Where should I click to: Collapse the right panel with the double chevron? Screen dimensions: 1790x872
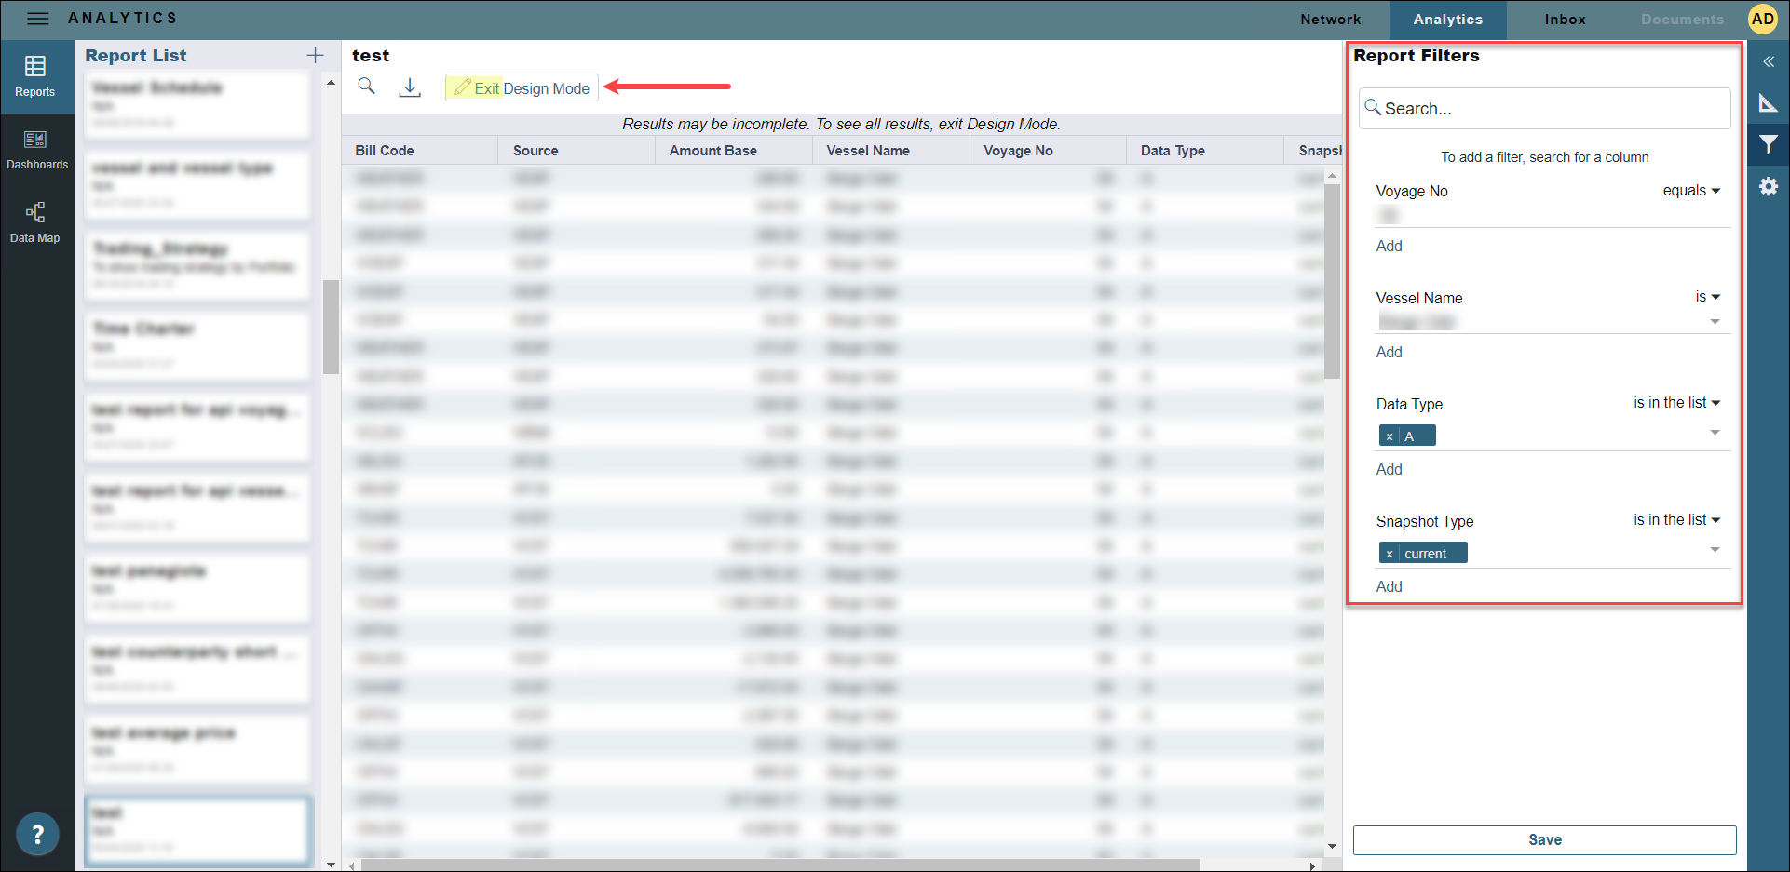(1768, 62)
